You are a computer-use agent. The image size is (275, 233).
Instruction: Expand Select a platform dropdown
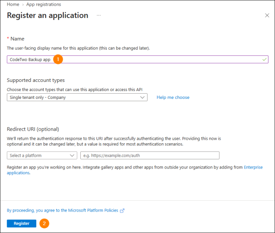[42, 155]
